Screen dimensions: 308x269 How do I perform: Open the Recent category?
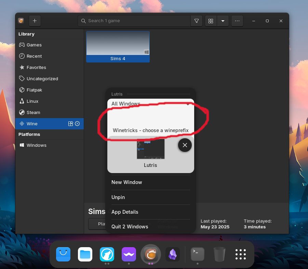(x=50, y=56)
